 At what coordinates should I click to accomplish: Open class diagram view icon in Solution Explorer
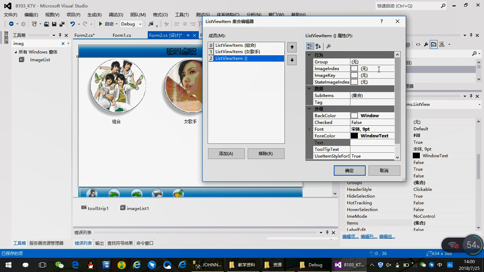coord(441,45)
